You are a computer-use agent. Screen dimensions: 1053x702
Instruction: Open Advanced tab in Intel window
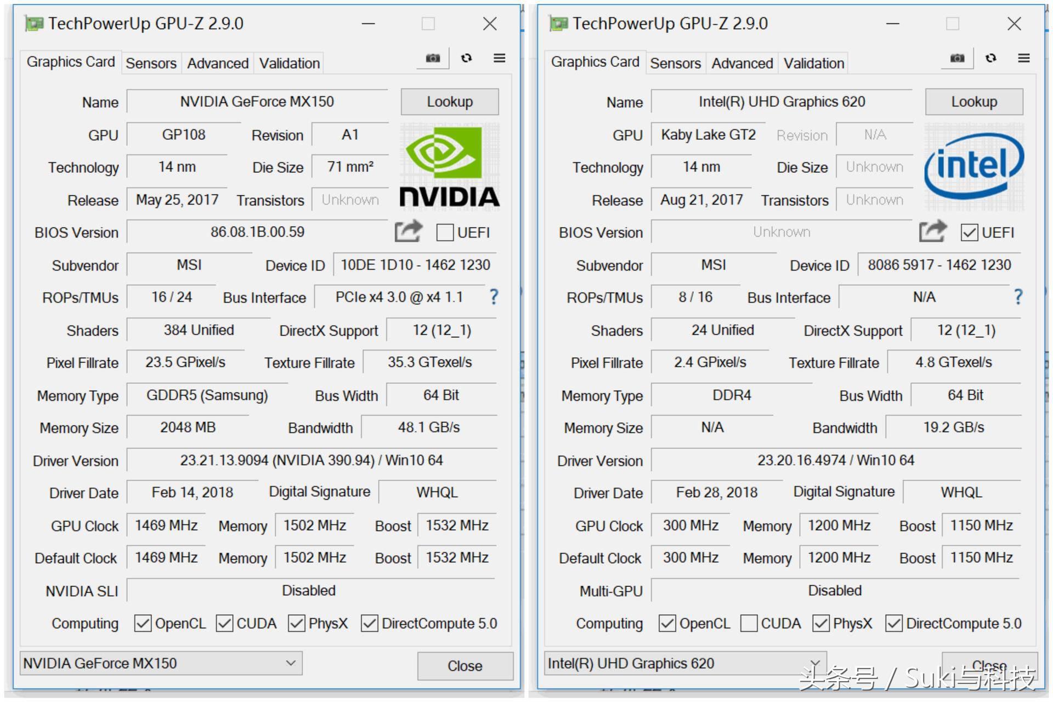(x=742, y=64)
